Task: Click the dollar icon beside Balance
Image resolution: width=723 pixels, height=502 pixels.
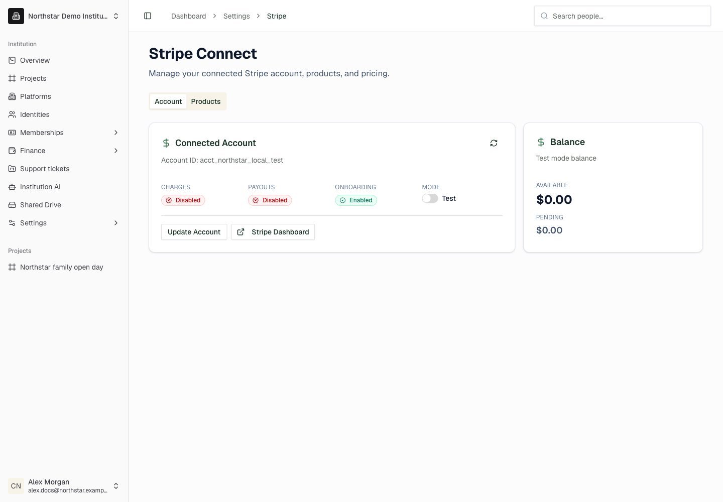Action: click(541, 142)
